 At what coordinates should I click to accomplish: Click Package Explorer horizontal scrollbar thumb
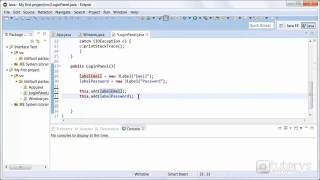point(20,167)
